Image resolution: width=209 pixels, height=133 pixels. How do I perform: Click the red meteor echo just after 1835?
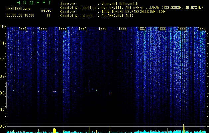click(x=110, y=92)
